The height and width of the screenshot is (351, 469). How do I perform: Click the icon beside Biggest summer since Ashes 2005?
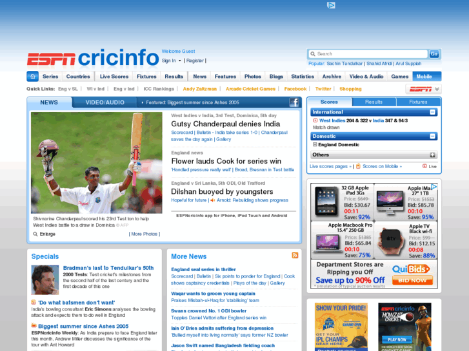(34, 326)
